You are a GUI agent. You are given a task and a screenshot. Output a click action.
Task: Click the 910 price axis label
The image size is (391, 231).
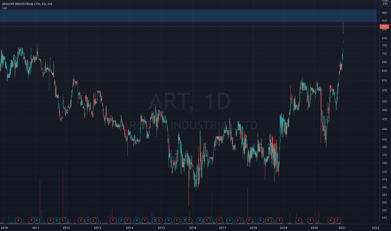click(x=384, y=21)
